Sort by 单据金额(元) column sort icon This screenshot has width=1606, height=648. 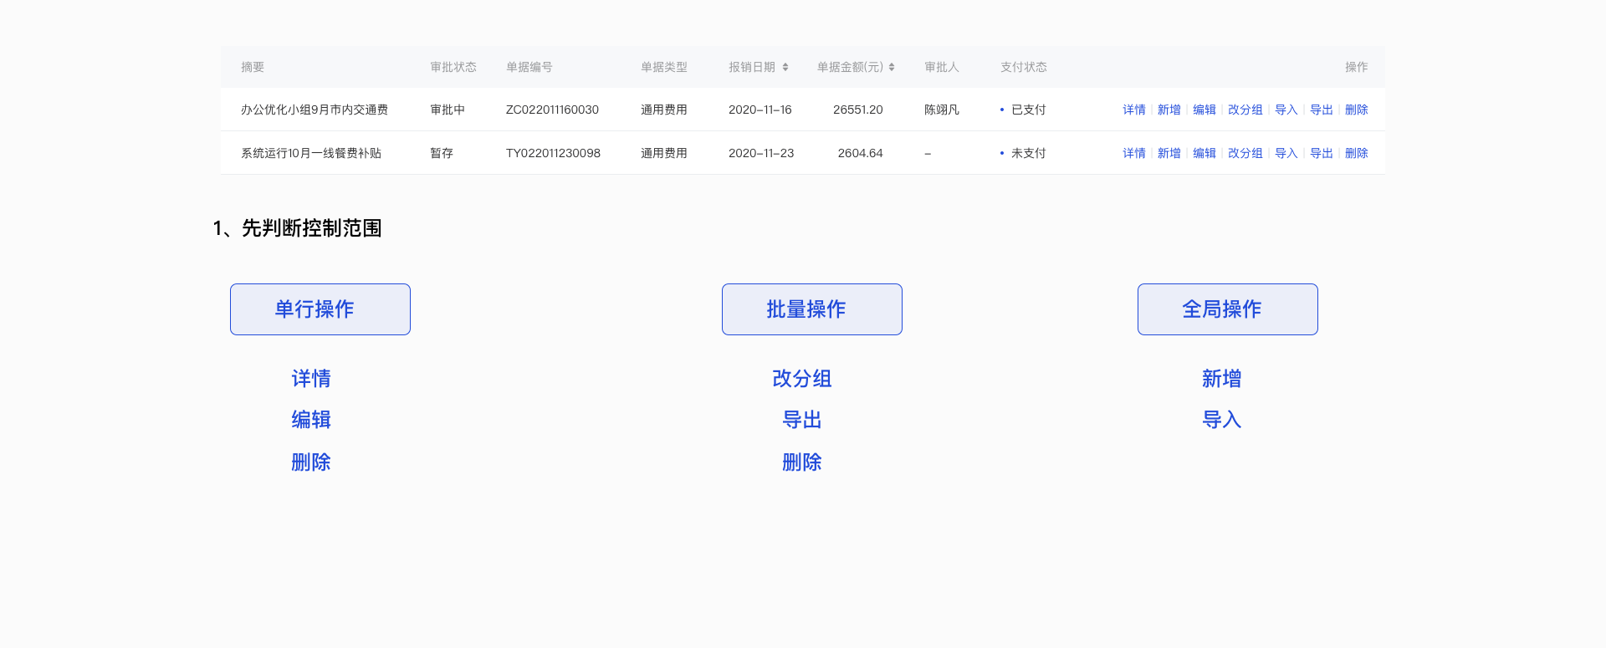click(x=892, y=67)
